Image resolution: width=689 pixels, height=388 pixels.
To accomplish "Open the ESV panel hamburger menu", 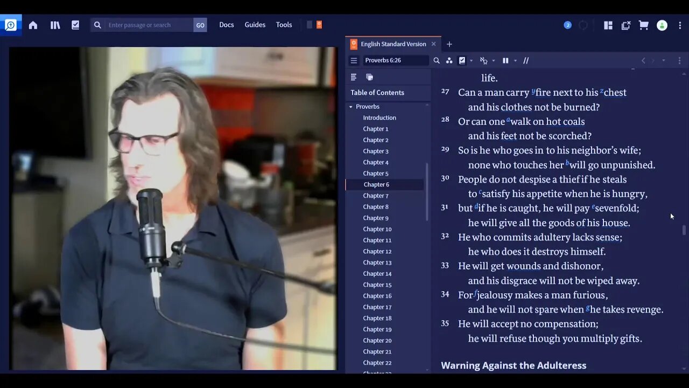I will coord(354,60).
